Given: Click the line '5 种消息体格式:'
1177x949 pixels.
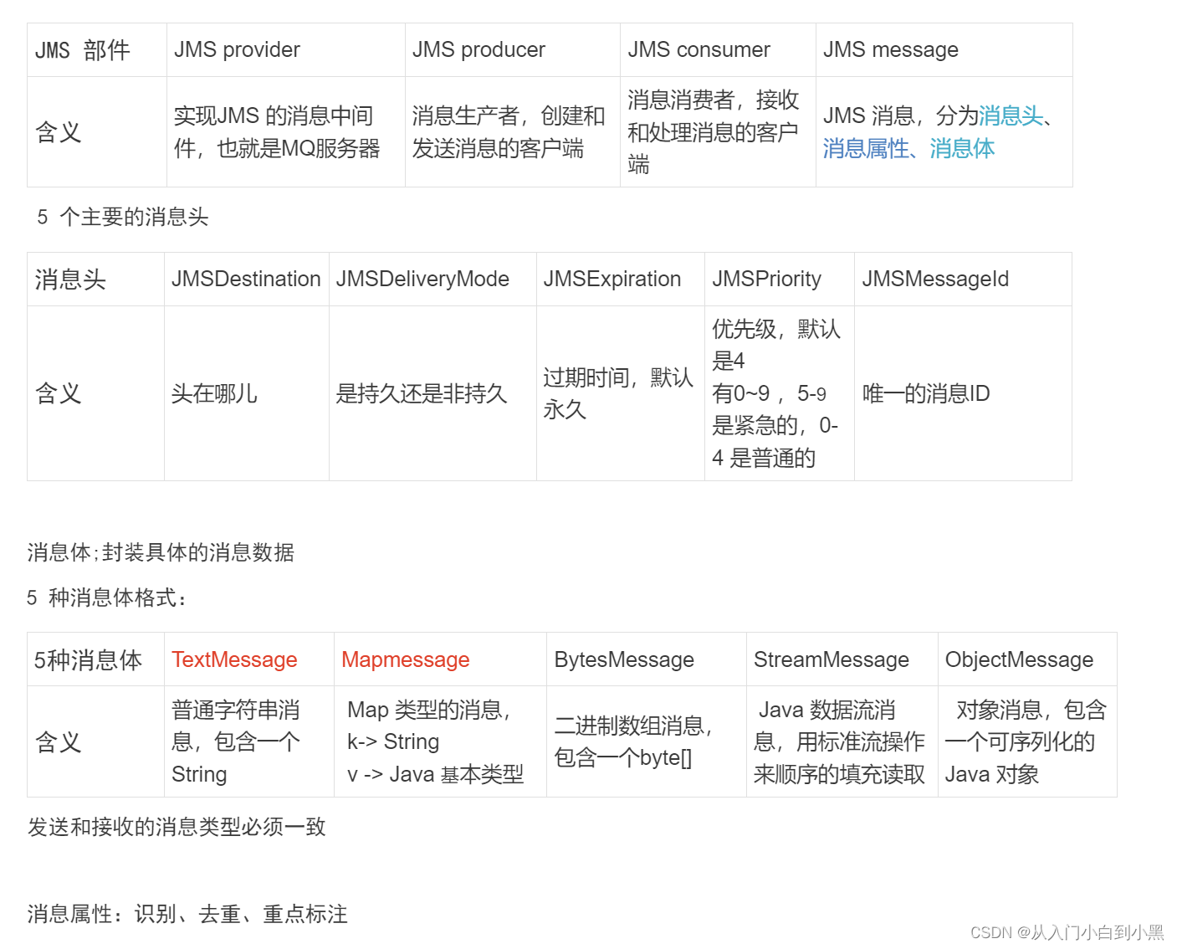Looking at the screenshot, I should (107, 598).
